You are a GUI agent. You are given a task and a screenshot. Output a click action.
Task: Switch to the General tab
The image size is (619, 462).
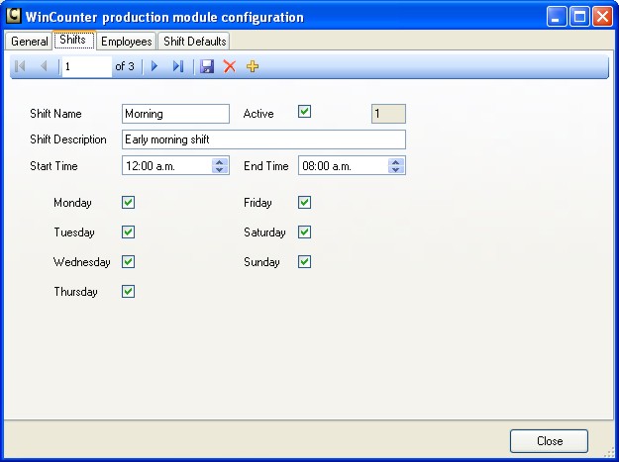(29, 41)
